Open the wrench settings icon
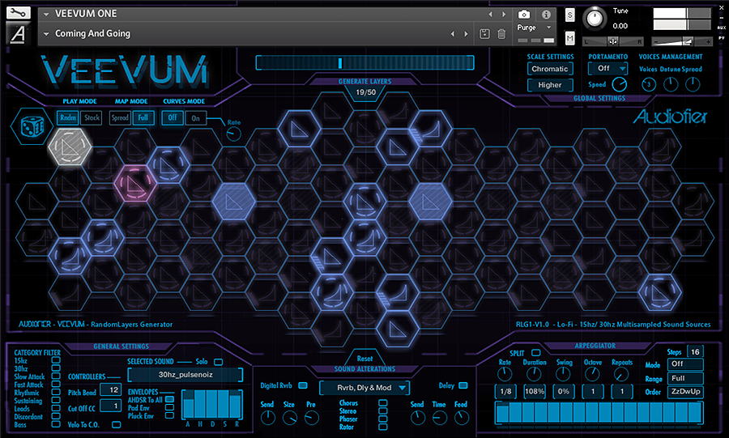729x438 pixels. tap(18, 12)
